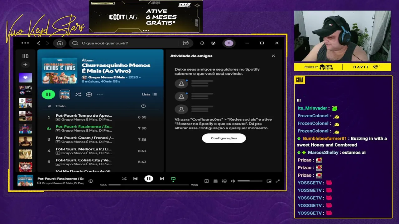The image size is (399, 224).
Task: Select track 'Pot-Pourri: Melhor Eu Ir / Li...'
Action: [84, 149]
